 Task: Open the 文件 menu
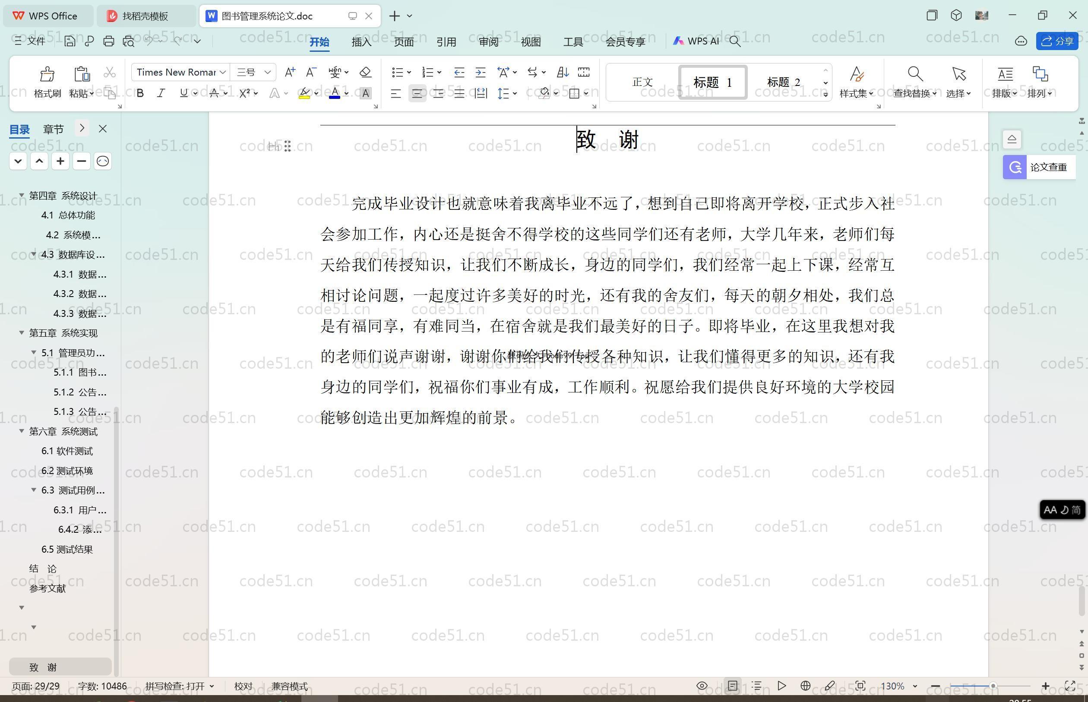point(30,41)
